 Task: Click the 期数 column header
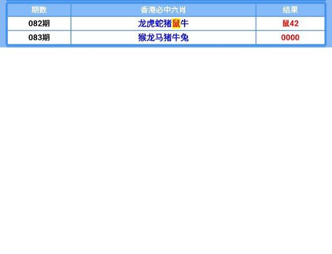39,10
